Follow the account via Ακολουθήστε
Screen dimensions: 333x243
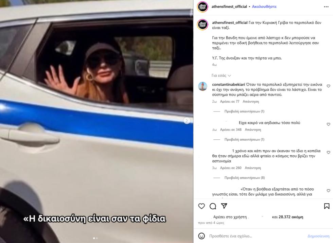click(264, 6)
